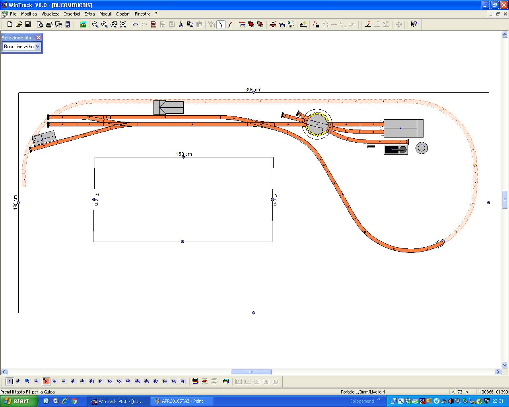Viewport: 509px width, 407px height.
Task: Click the horizontal scrollbar thumb
Action: point(251,372)
